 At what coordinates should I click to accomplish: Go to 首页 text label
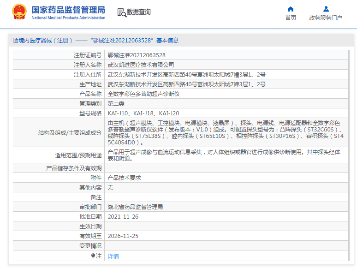tap(291, 18)
